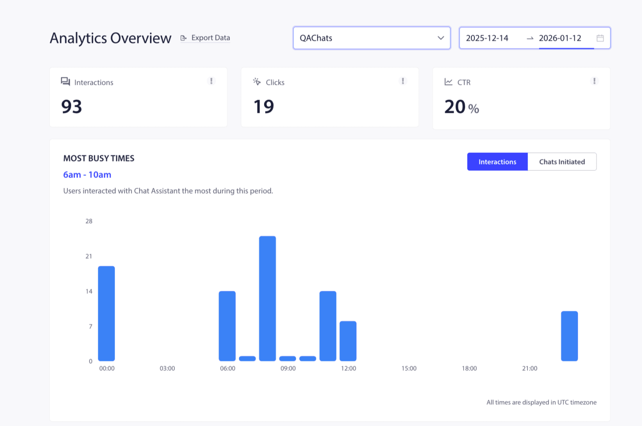The image size is (642, 426).
Task: Click the cursor-click icon on Clicks card
Action: pos(257,82)
